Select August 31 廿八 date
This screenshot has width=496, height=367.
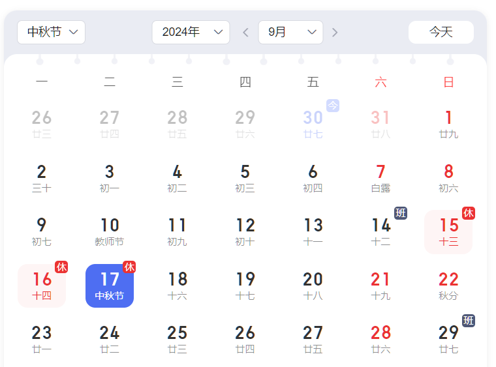(x=380, y=125)
